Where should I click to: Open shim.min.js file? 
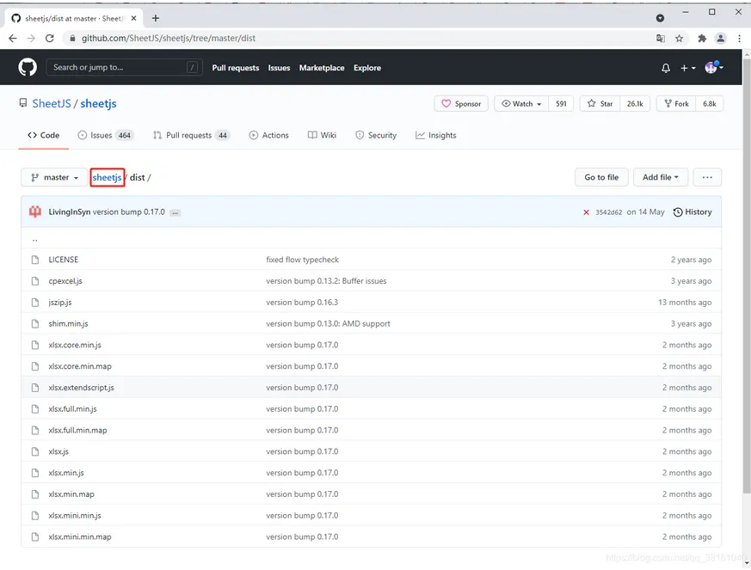pyautogui.click(x=69, y=323)
